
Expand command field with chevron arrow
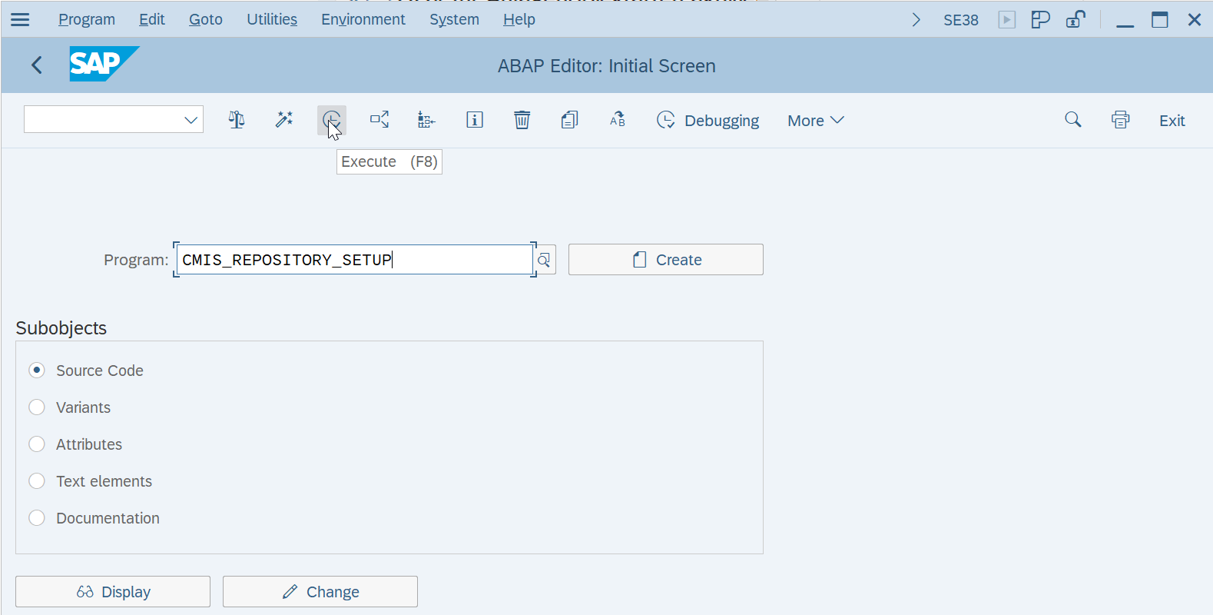point(916,20)
